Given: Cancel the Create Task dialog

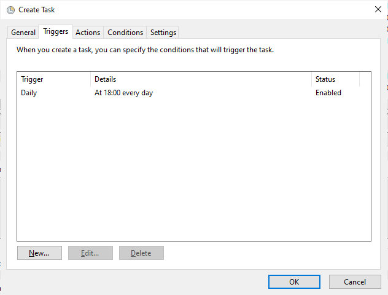Looking at the screenshot, I should click(x=355, y=281).
